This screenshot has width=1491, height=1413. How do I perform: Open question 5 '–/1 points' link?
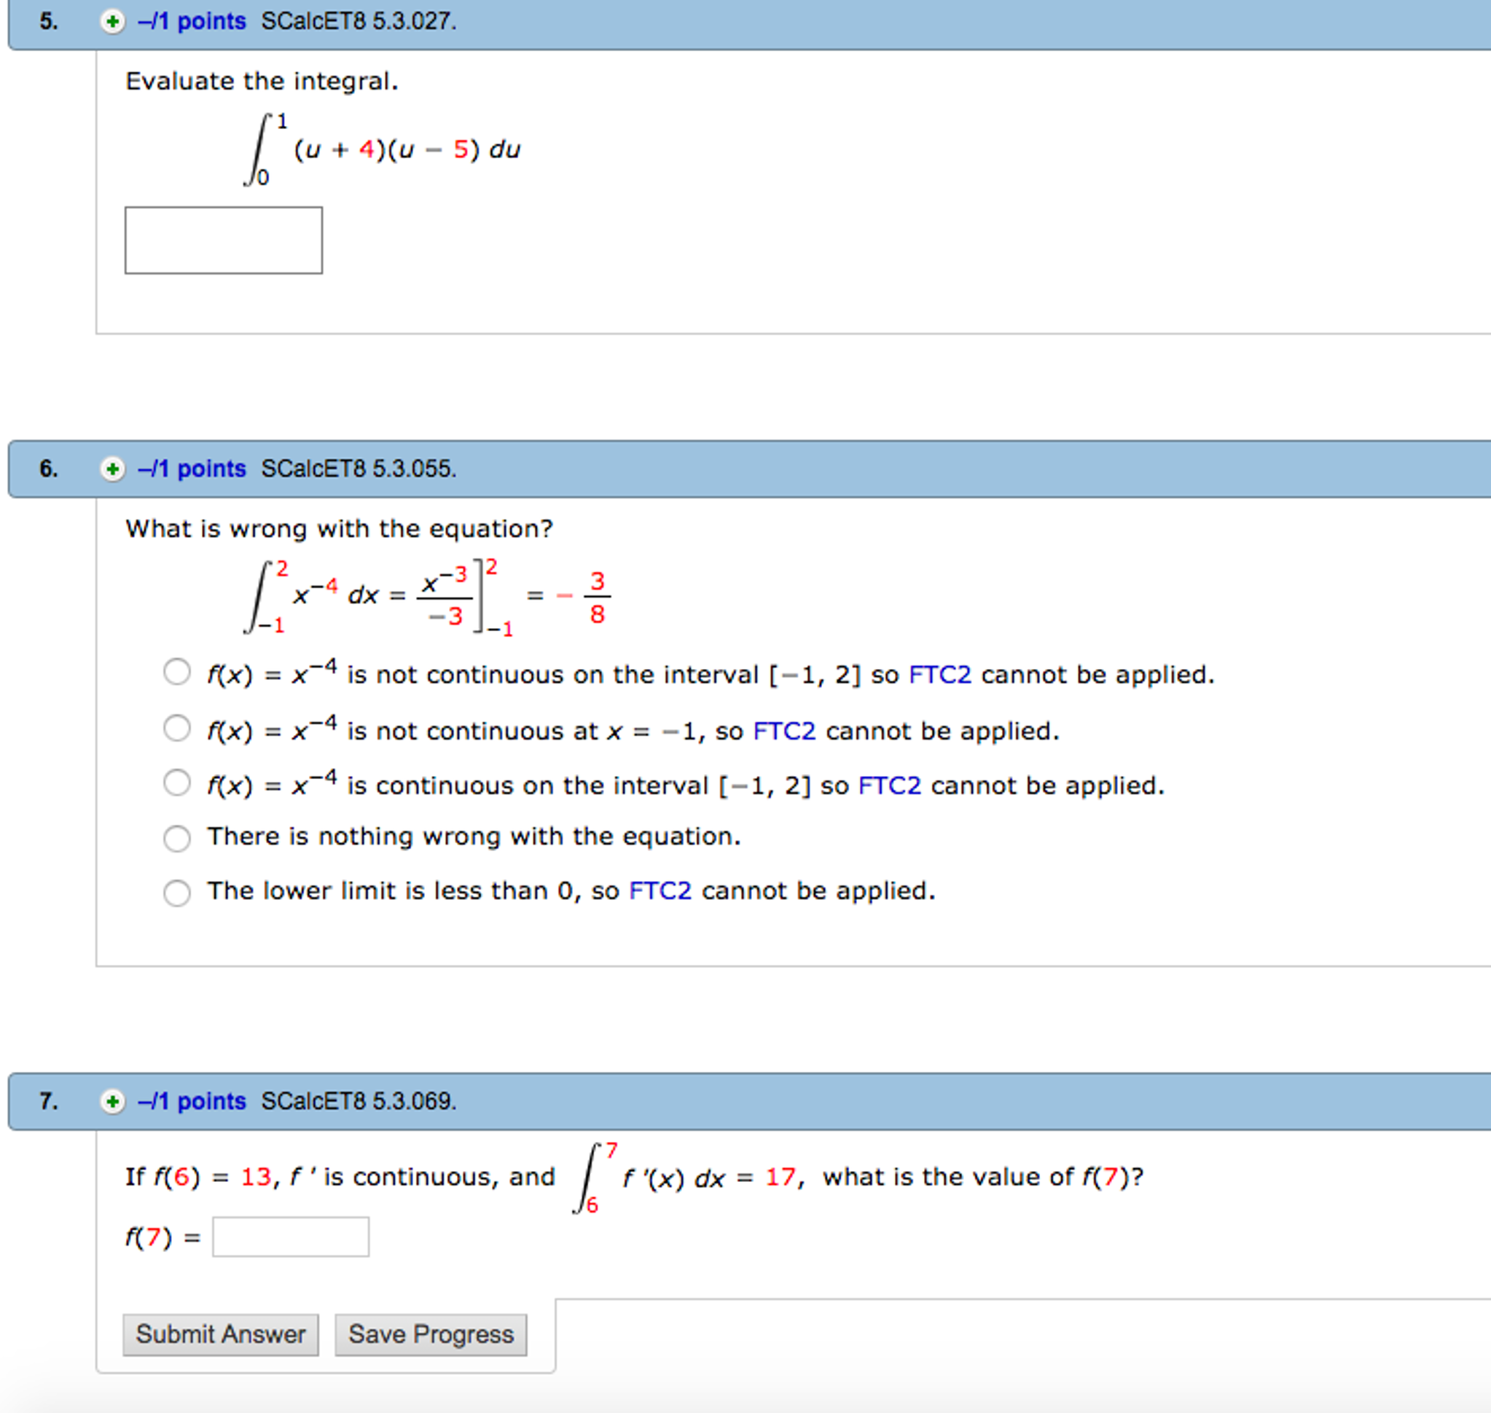click(x=192, y=21)
